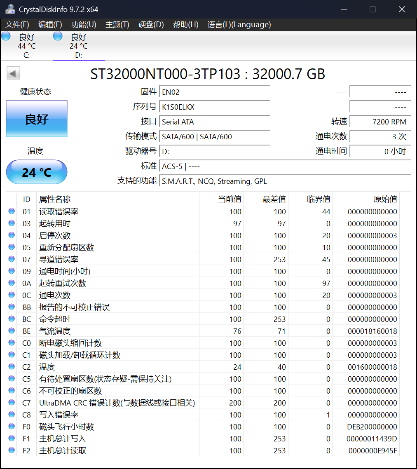Viewport: 417px width, 469px height.
Task: Click the CrystalDiskInfo title bar application icon
Action: coord(10,9)
